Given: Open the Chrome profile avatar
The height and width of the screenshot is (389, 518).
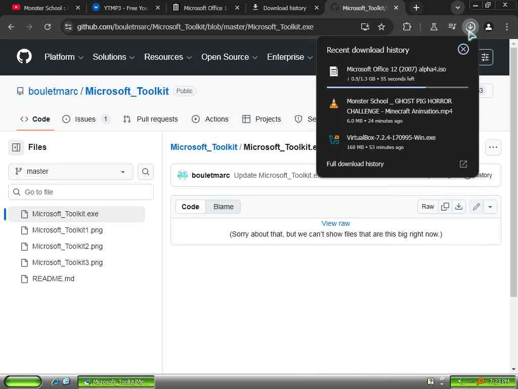Looking at the screenshot, I should pos(489,27).
